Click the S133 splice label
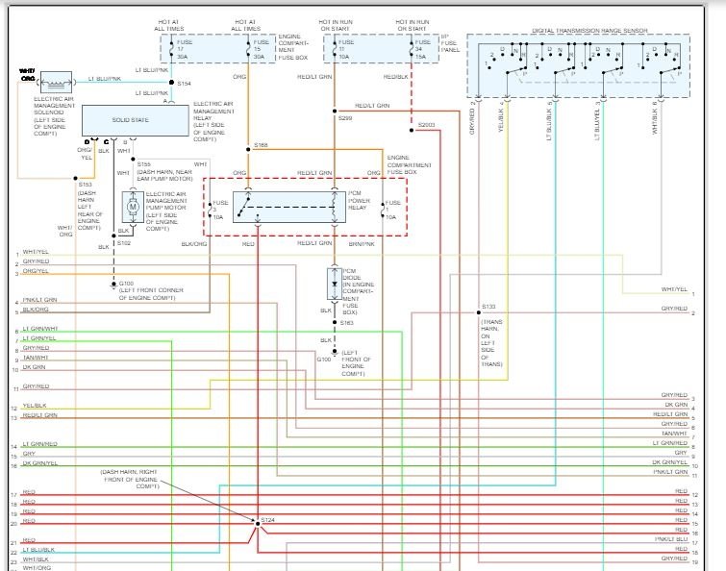This screenshot has height=571, width=726. (488, 307)
